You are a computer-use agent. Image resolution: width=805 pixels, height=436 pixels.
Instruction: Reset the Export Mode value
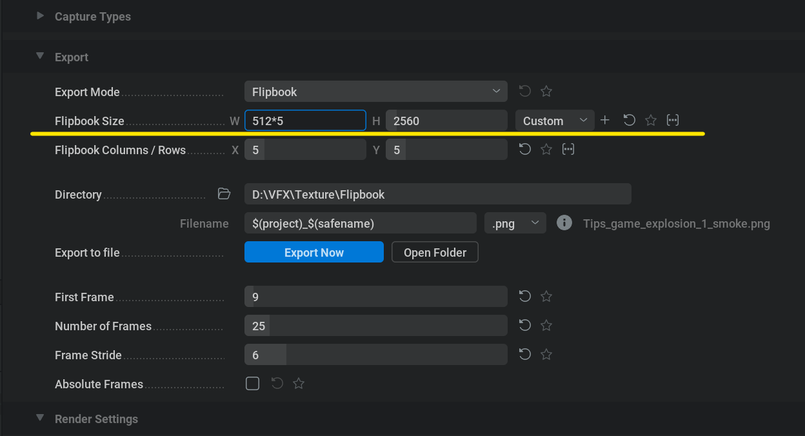point(525,92)
